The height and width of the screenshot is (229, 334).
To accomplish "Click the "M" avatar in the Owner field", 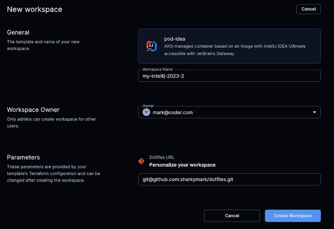I will coord(147,112).
